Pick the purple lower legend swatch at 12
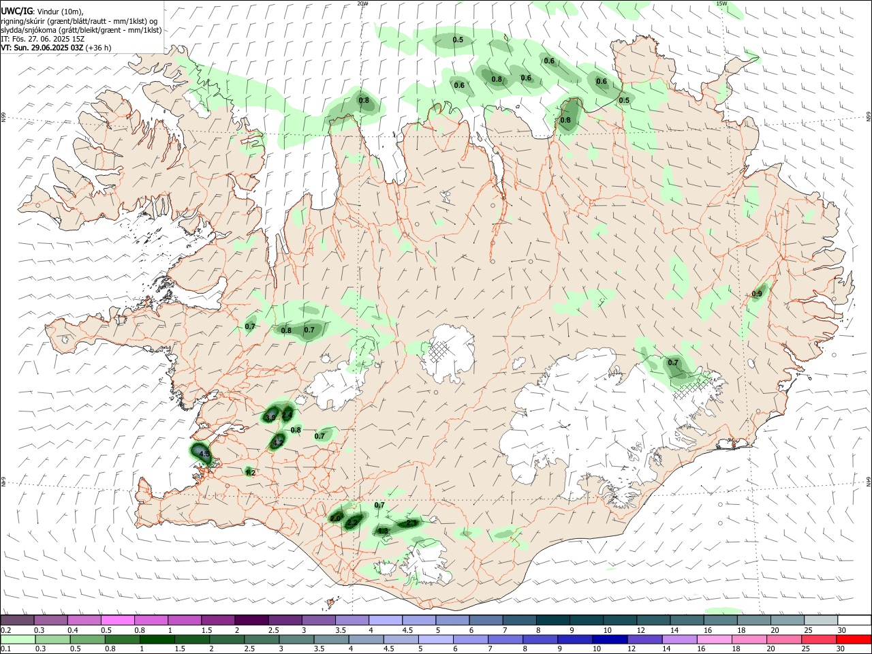The width and height of the screenshot is (872, 654). click(x=645, y=640)
